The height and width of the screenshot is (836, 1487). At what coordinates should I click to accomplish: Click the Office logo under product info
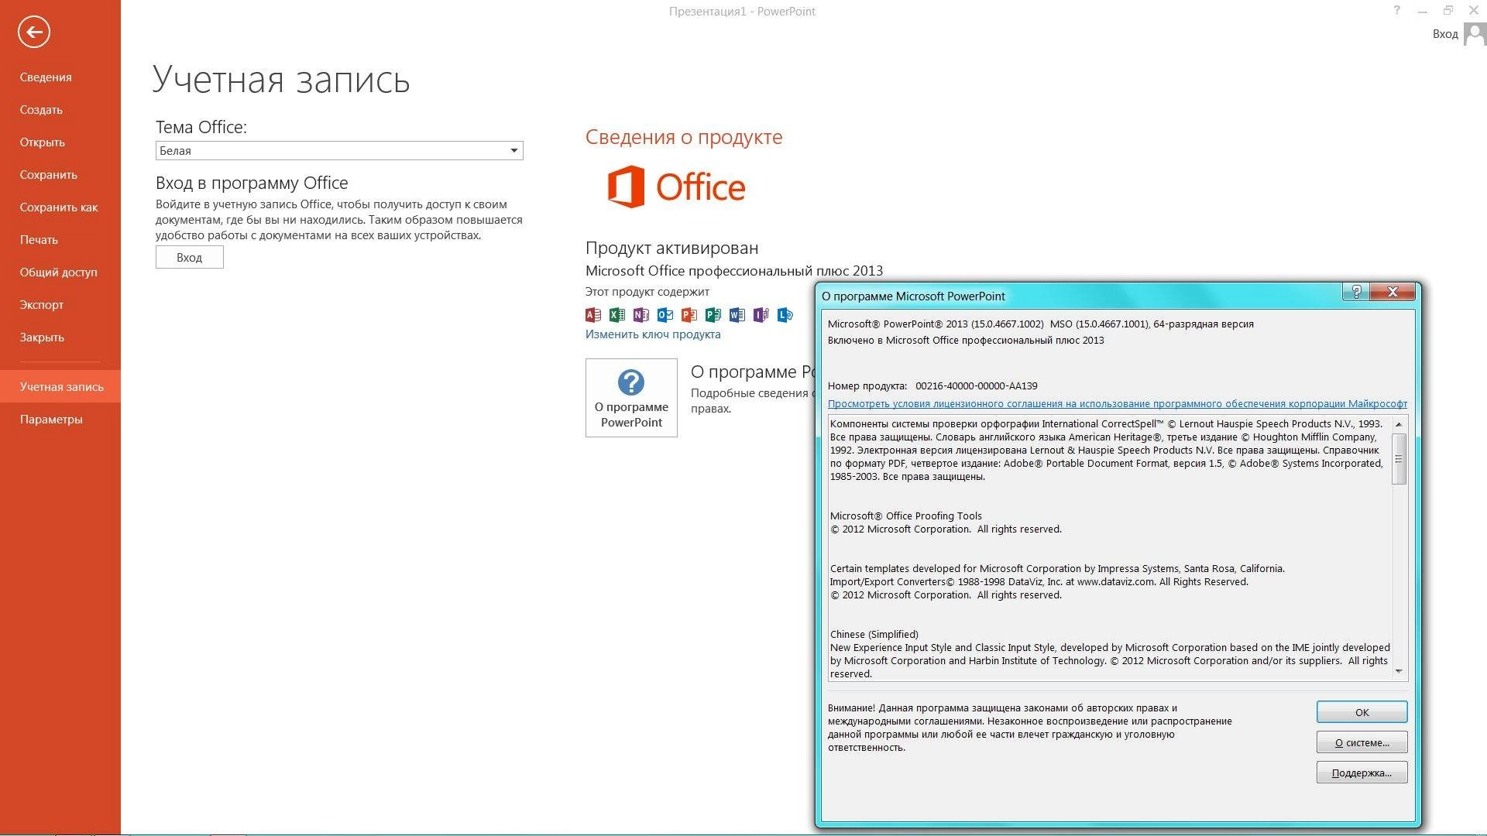tap(676, 187)
